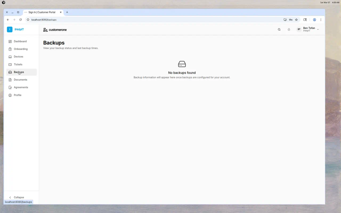
Task: Go to Profile page
Action: tap(18, 95)
